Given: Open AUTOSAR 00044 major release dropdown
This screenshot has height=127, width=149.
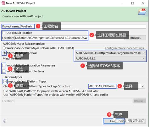Looking at the screenshot, I should 110,53.
